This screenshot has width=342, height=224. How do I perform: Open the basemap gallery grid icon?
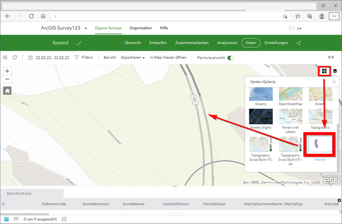click(324, 71)
